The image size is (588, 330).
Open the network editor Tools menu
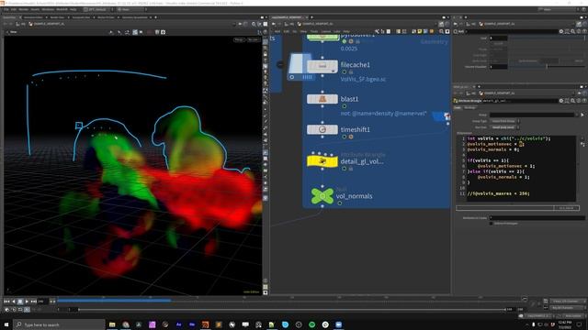(x=314, y=31)
